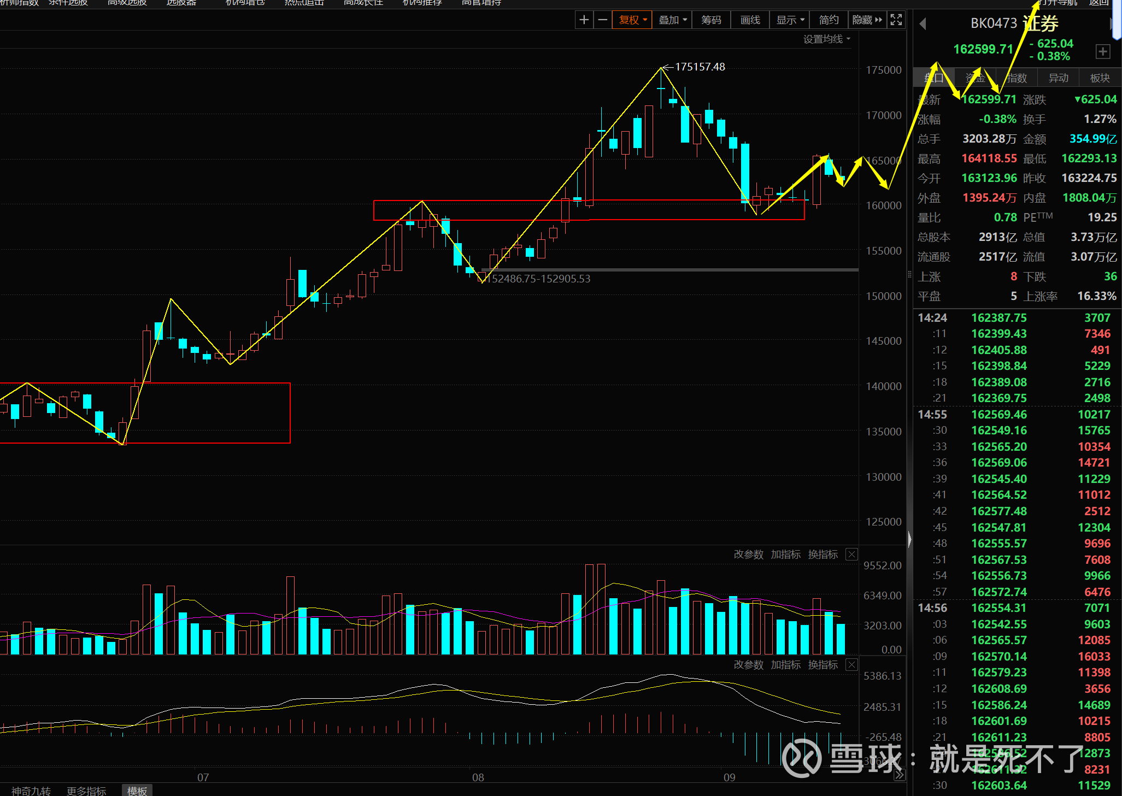Switch to the 板块 tab
This screenshot has width=1122, height=796.
[x=1100, y=78]
